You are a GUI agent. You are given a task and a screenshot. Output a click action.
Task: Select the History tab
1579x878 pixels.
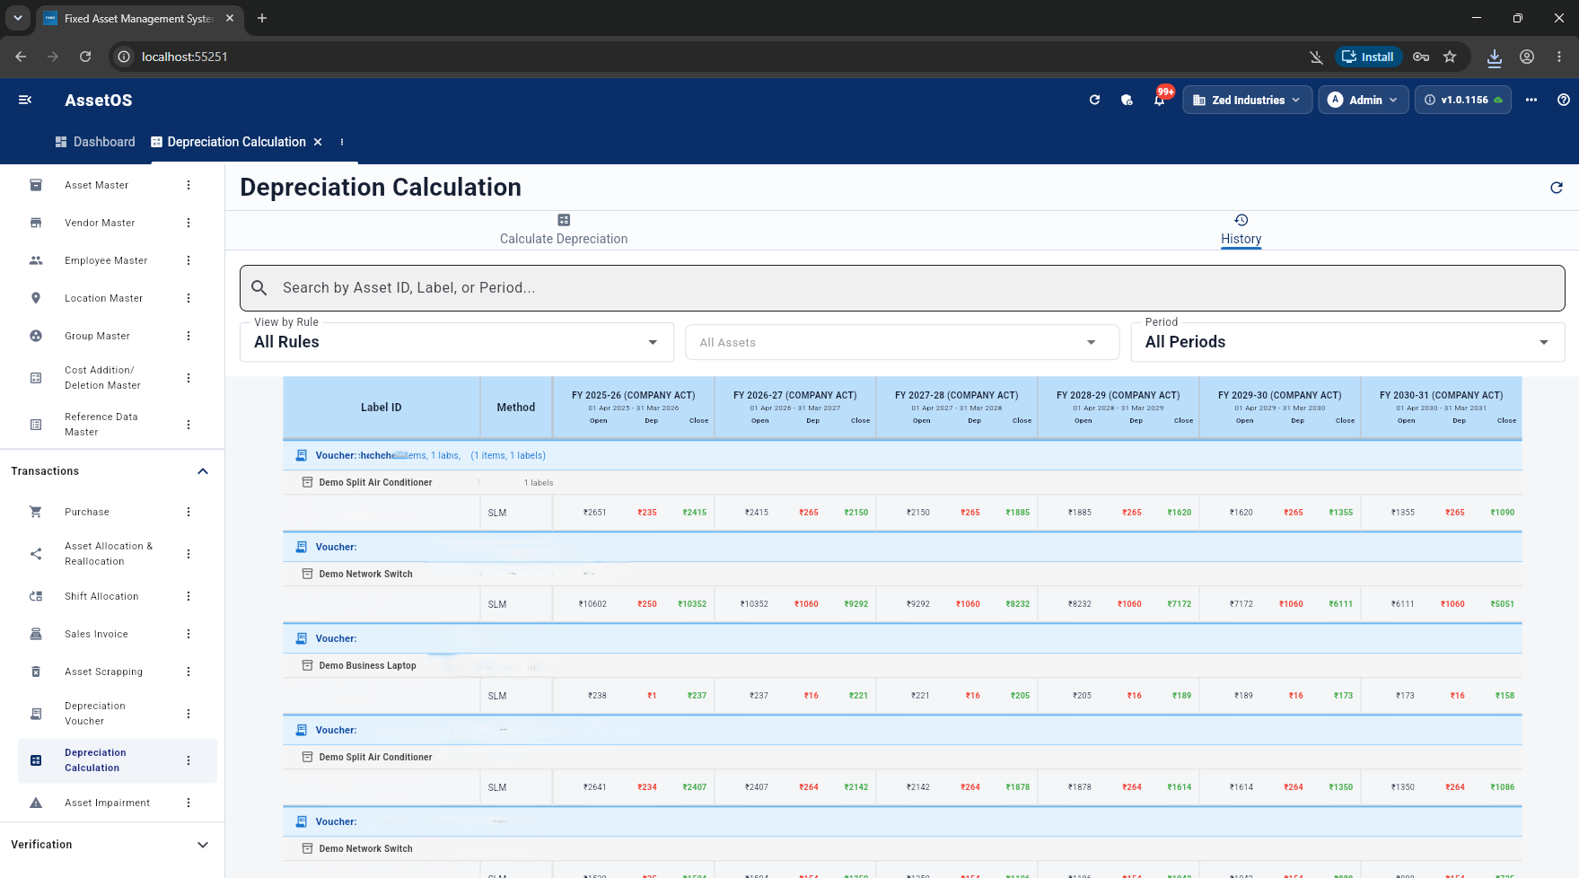(x=1241, y=231)
